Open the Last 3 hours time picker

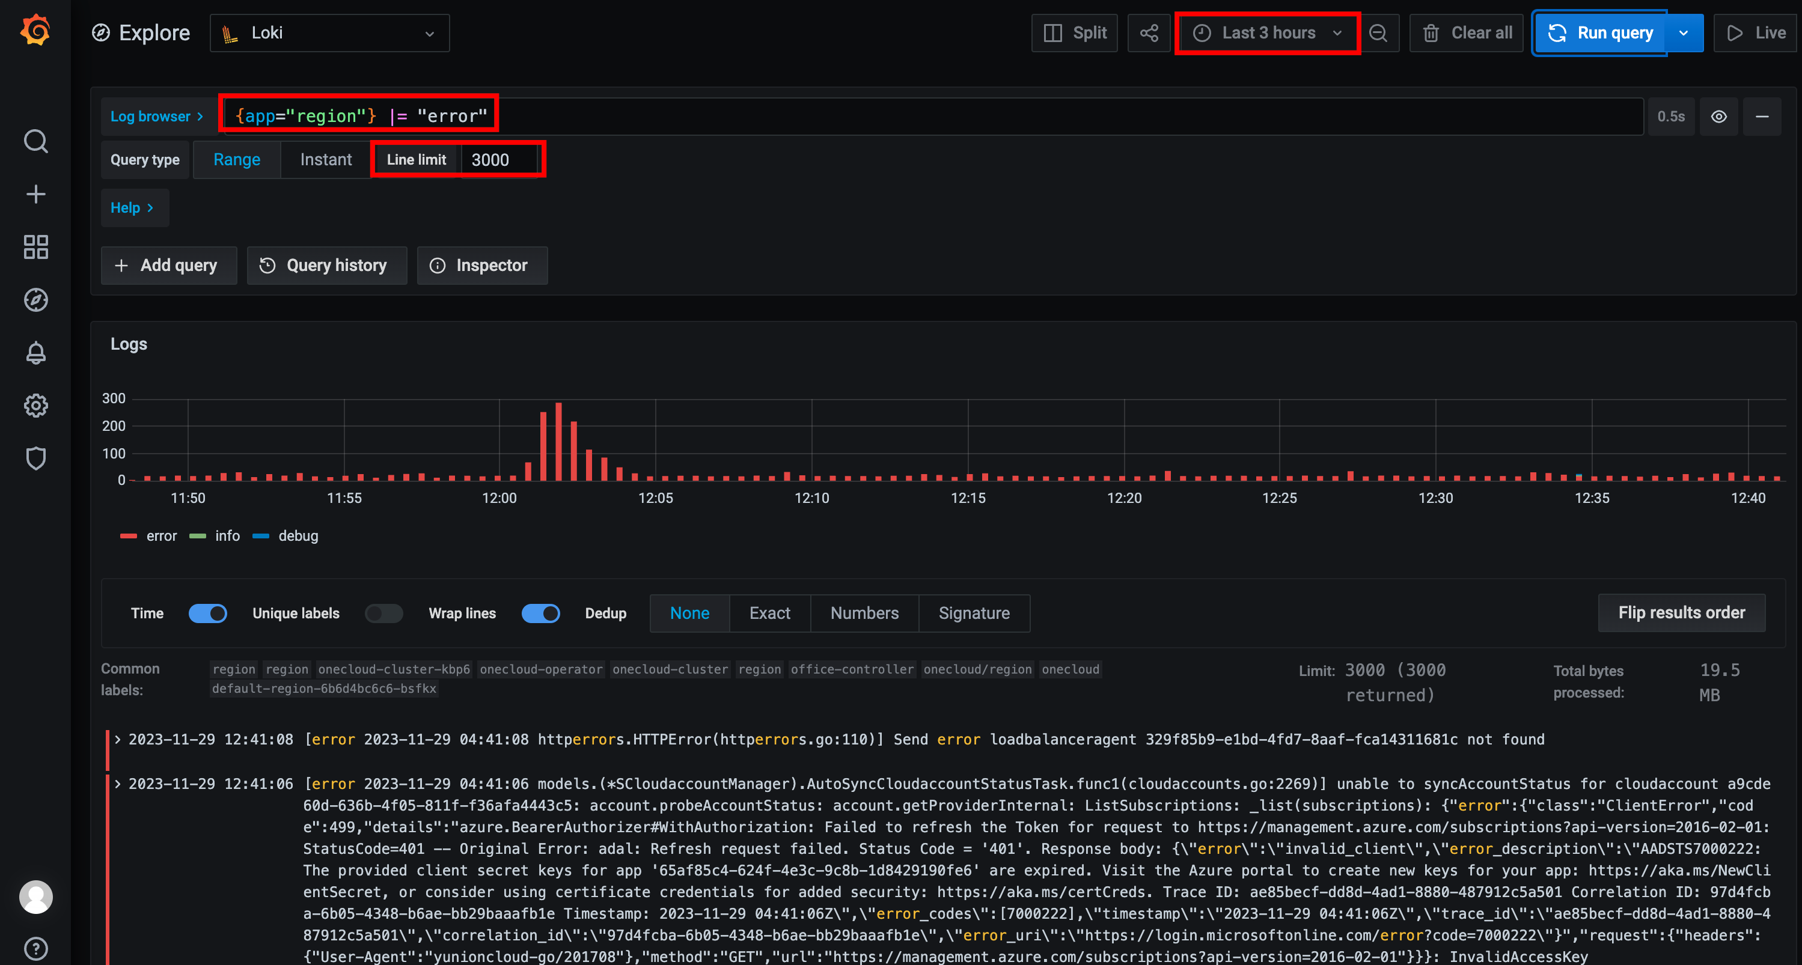click(1268, 33)
